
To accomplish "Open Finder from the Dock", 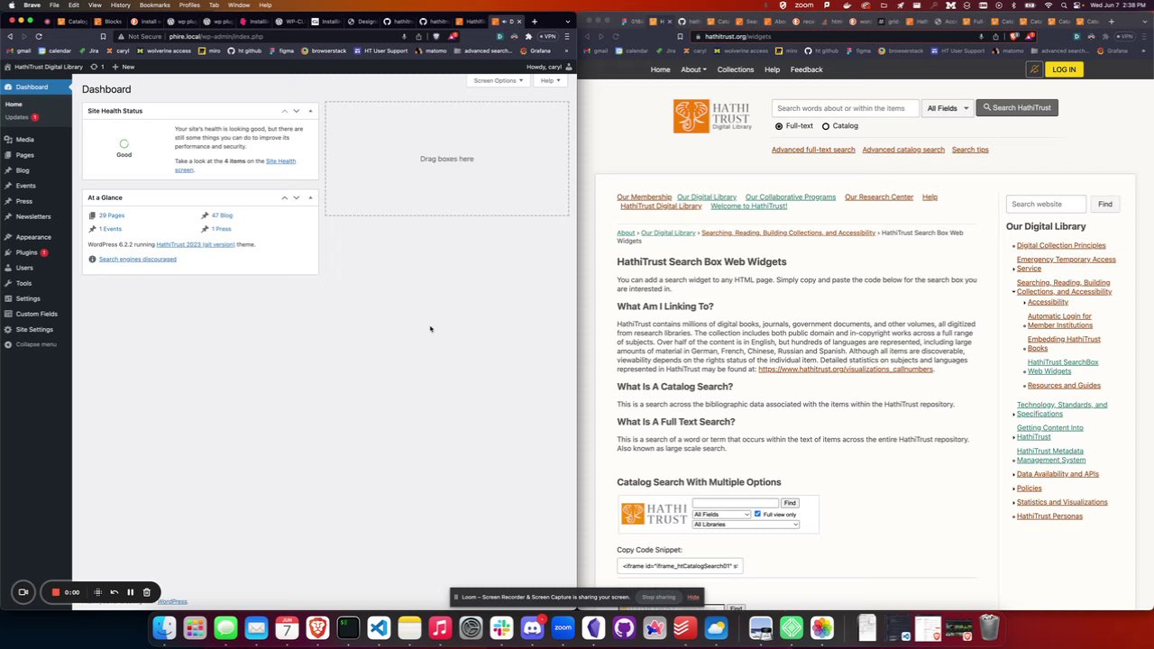I will point(164,627).
